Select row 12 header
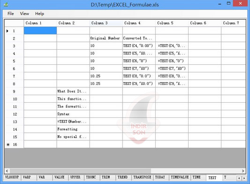Image resolution: width=250 pixels, height=184 pixels. coord(14,114)
